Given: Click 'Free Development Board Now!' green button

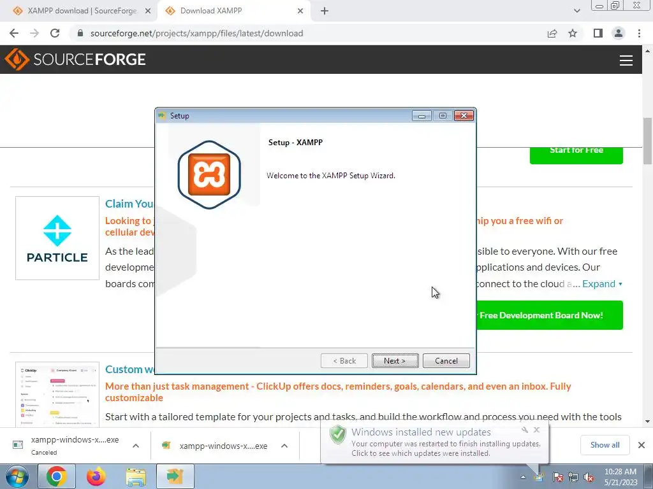Looking at the screenshot, I should (x=550, y=315).
